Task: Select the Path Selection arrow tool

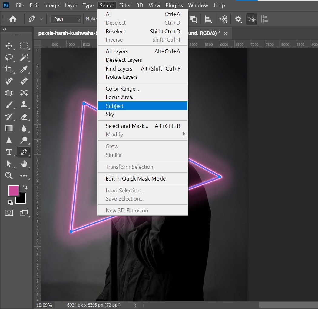Action: 9,164
